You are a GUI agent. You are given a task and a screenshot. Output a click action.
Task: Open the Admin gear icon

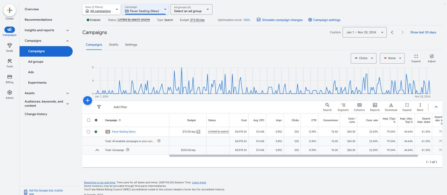tap(9, 92)
